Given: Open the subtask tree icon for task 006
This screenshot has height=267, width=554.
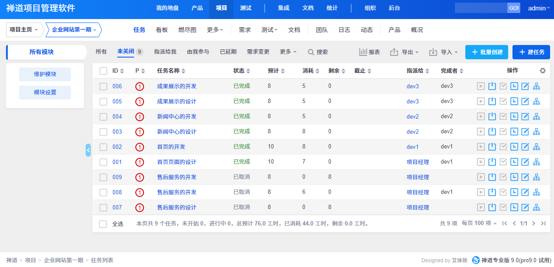Looking at the screenshot, I should click(537, 86).
